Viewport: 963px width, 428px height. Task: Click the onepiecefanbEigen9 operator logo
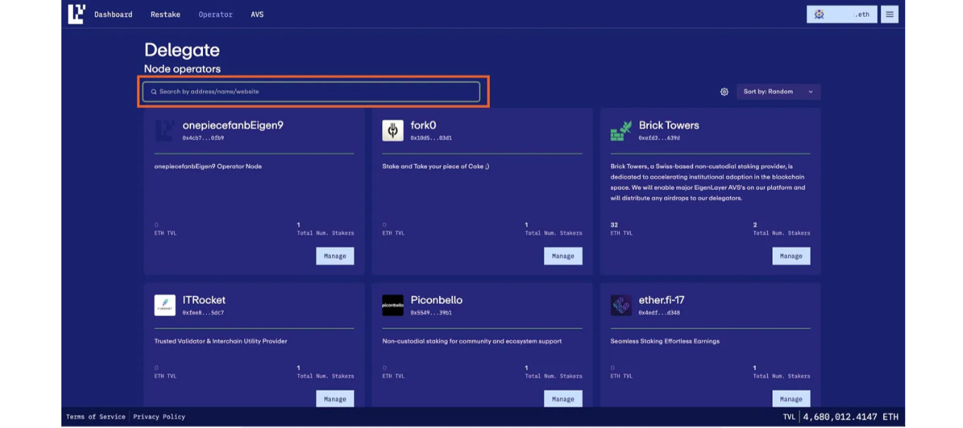(165, 130)
